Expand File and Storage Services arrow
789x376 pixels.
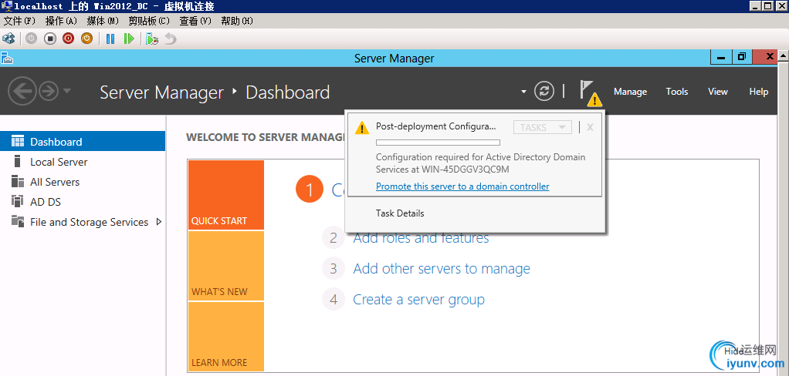pos(159,221)
